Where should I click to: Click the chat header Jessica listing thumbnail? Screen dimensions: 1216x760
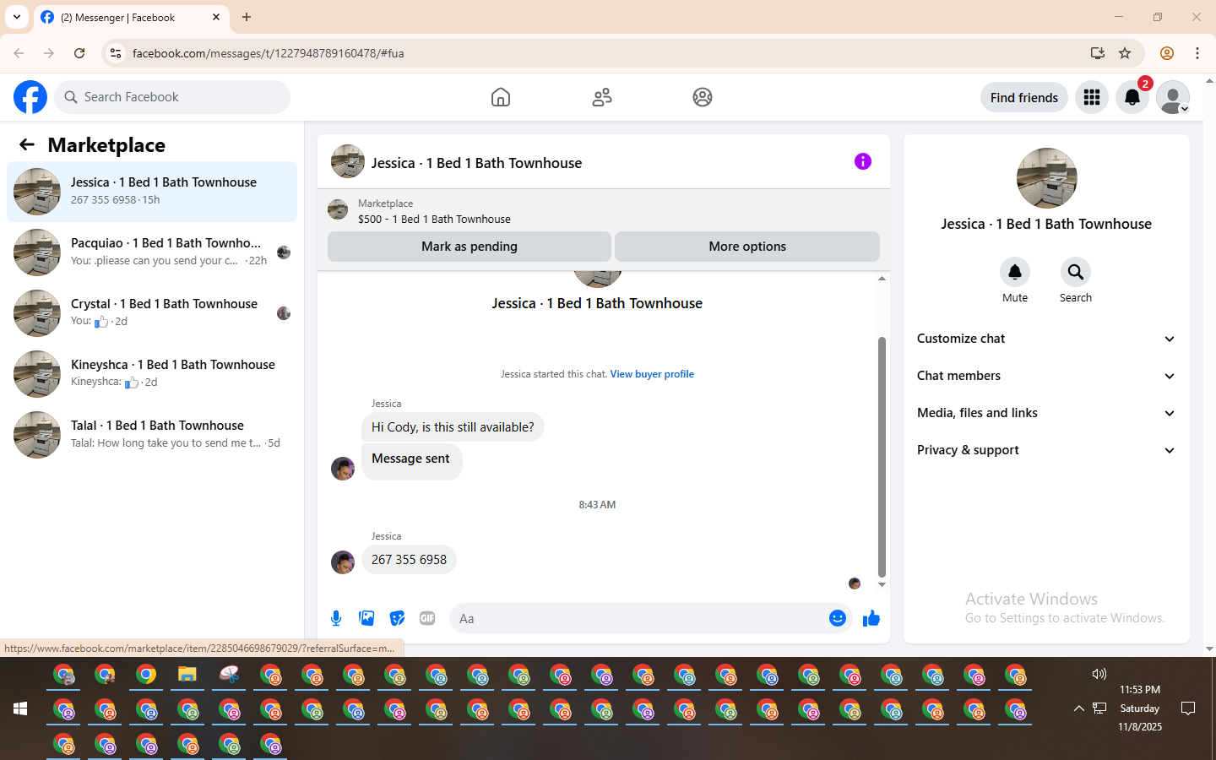tap(348, 161)
